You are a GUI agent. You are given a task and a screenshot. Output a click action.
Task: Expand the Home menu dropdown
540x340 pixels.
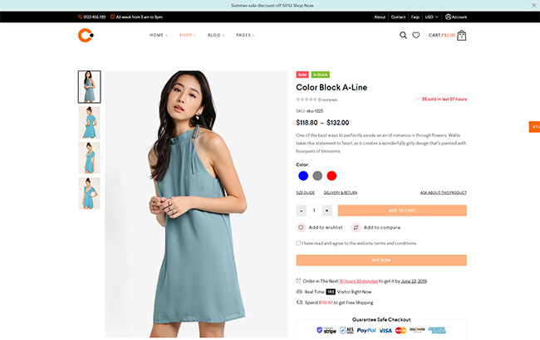point(159,35)
